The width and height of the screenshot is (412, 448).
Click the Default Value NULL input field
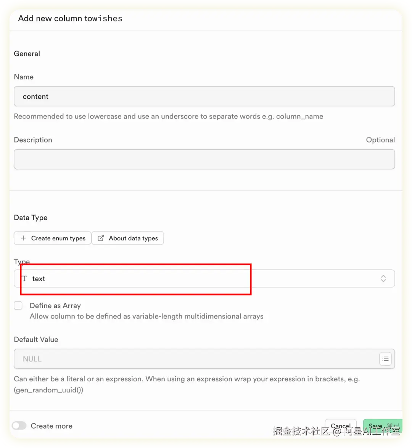pos(195,359)
